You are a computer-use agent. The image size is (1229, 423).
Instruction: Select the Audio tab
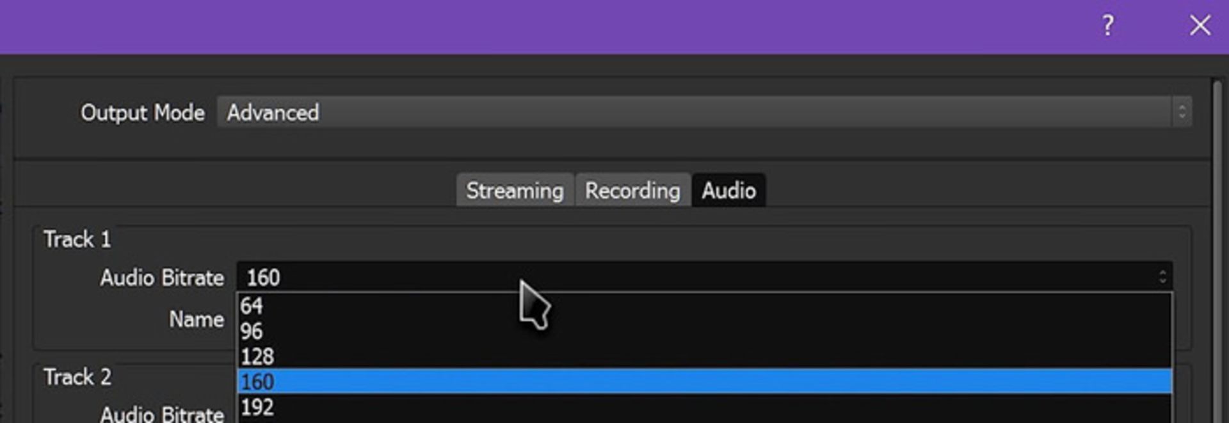(x=728, y=191)
